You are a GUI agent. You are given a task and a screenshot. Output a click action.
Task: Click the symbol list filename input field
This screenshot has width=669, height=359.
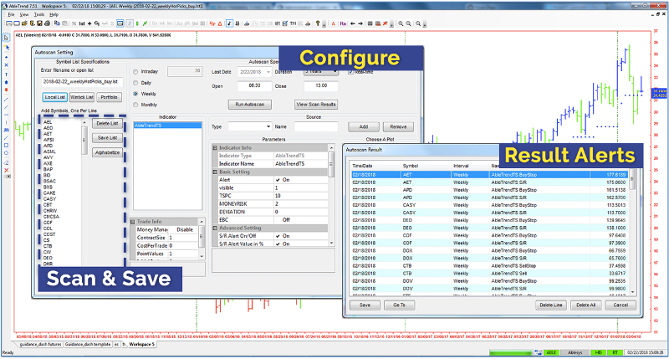click(80, 82)
